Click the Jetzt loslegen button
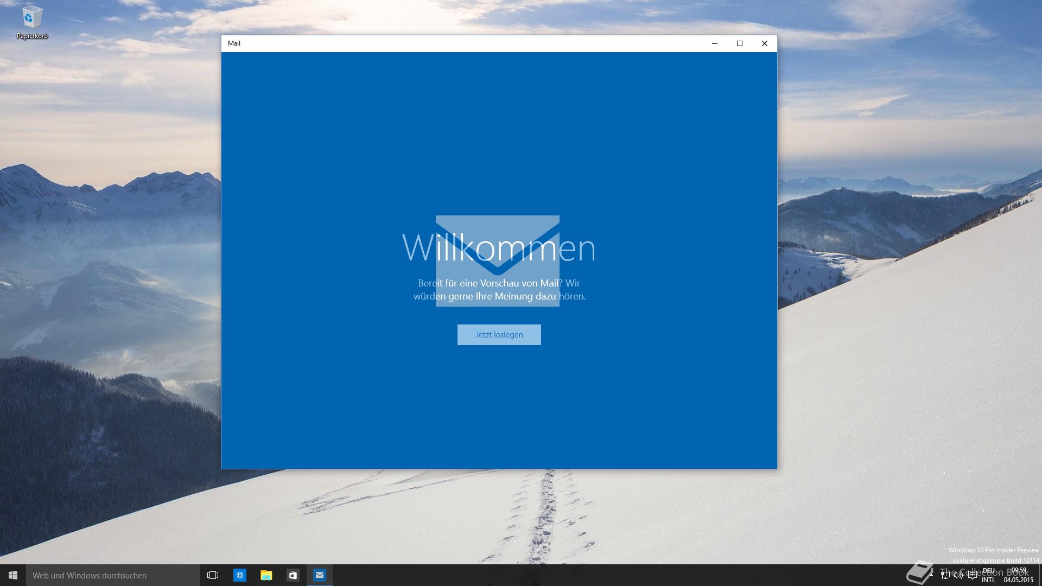Image resolution: width=1042 pixels, height=586 pixels. point(499,335)
